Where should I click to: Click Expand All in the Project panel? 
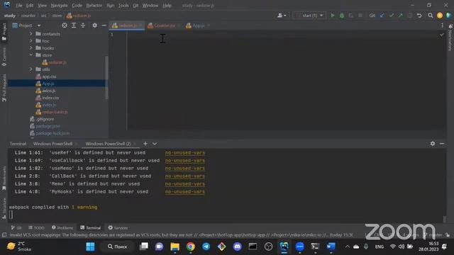(x=74, y=25)
